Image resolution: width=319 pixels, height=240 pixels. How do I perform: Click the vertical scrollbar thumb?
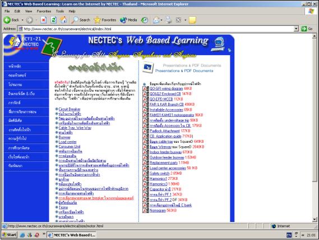click(315, 110)
